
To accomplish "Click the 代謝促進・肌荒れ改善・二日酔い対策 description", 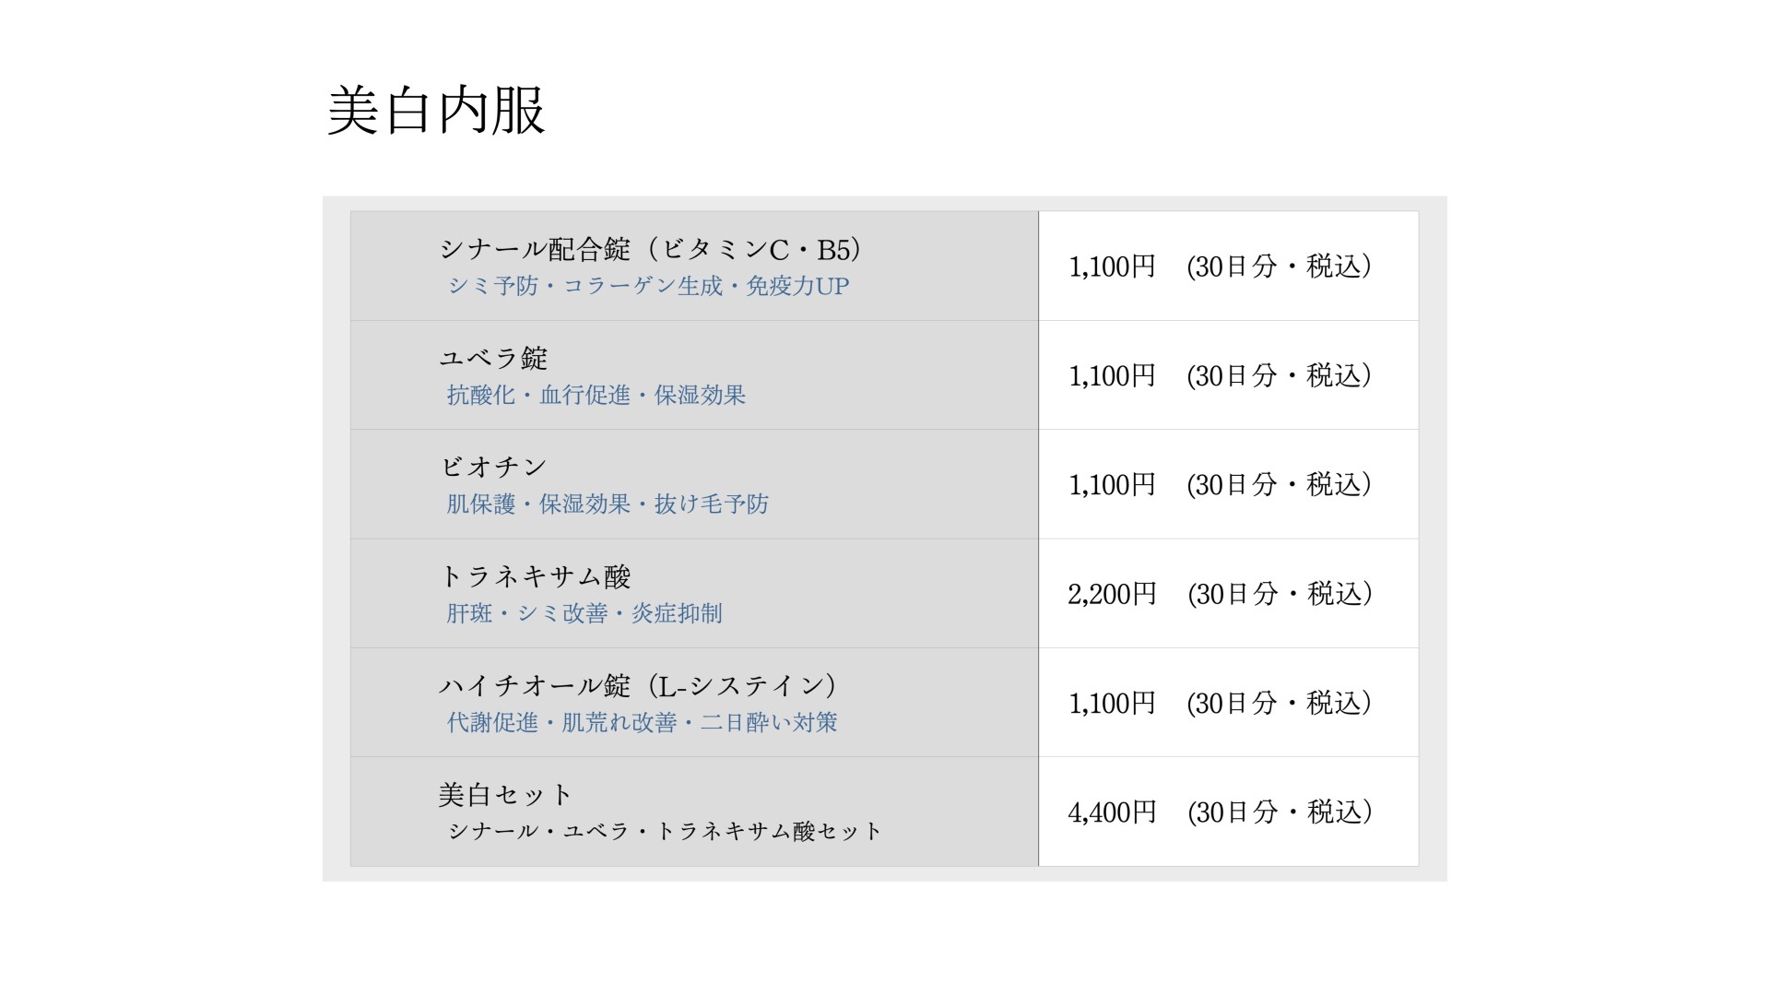I will (642, 723).
